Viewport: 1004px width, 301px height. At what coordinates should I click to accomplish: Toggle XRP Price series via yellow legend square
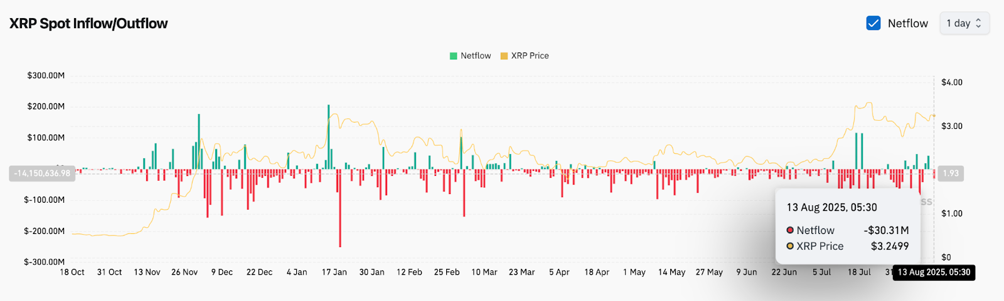pos(504,56)
